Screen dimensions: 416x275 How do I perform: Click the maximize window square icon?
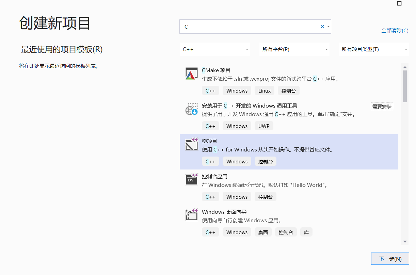pyautogui.click(x=399, y=3)
